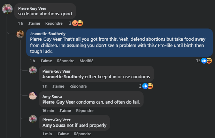Screen dimensions: 215x138
Task: Click the angry reaction emoji on first comment
Action: (75, 23)
